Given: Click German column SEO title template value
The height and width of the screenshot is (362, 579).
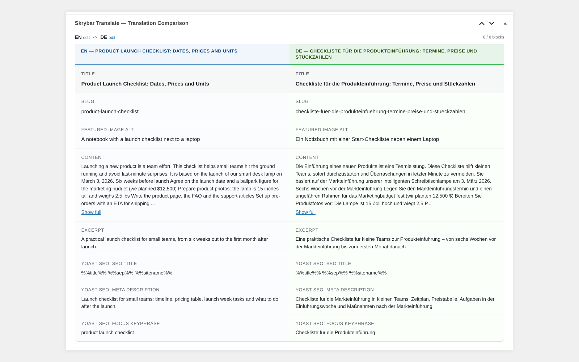Looking at the screenshot, I should click(x=341, y=273).
